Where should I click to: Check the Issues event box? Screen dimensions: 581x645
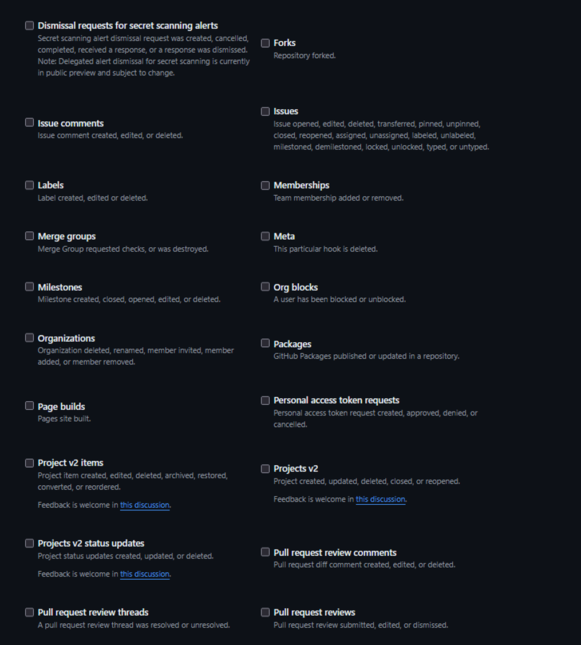pos(266,112)
